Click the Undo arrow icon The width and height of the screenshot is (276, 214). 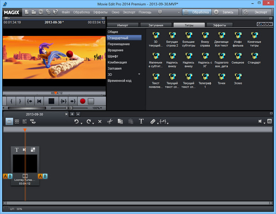(76, 121)
